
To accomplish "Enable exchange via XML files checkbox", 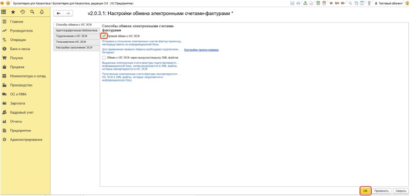I will pyautogui.click(x=104, y=58).
